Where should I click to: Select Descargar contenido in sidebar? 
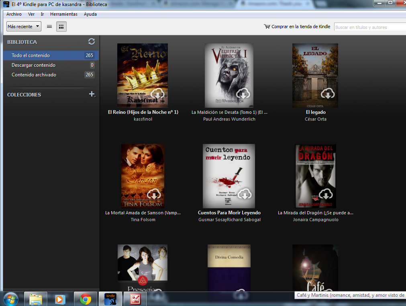tap(51, 65)
